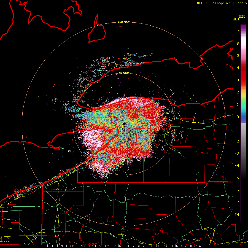Click the 7 value on color scale
The height and width of the screenshot is (248, 248).
238,31
